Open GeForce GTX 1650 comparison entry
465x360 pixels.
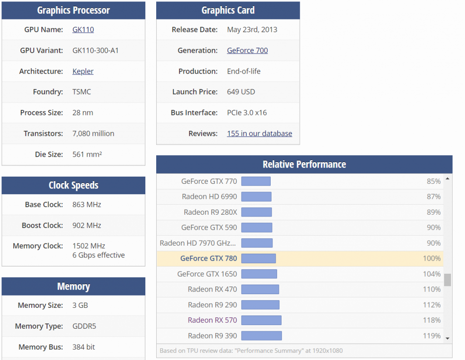(x=207, y=274)
